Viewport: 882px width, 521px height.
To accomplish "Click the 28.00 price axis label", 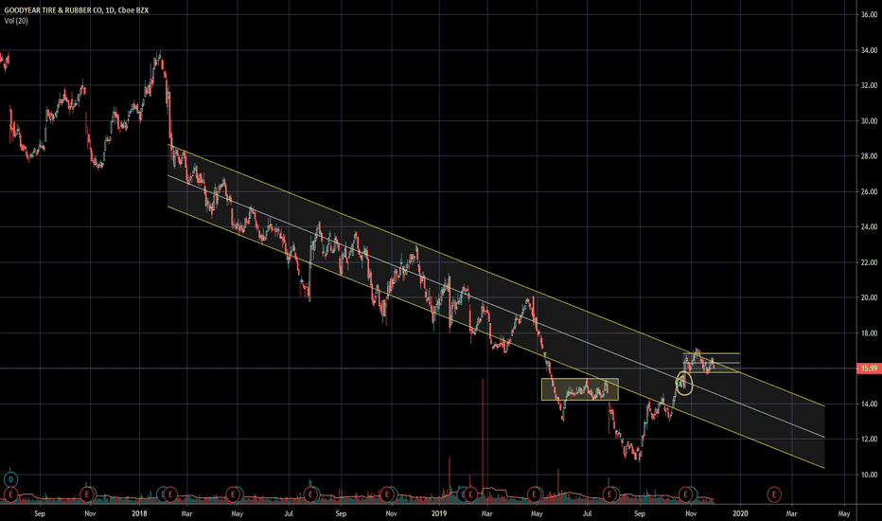I will click(869, 156).
